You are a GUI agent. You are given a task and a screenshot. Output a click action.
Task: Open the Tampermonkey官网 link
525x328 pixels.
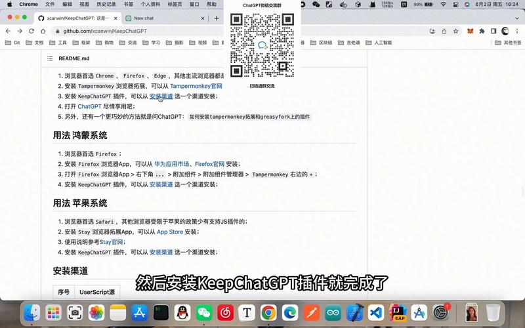point(196,86)
